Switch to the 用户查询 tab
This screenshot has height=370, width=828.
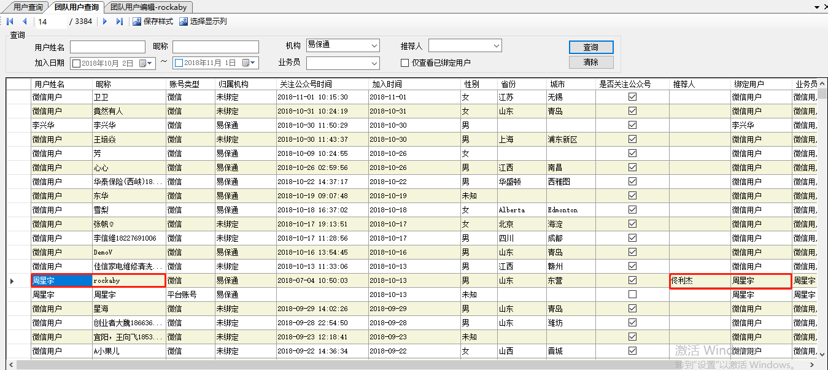(28, 7)
